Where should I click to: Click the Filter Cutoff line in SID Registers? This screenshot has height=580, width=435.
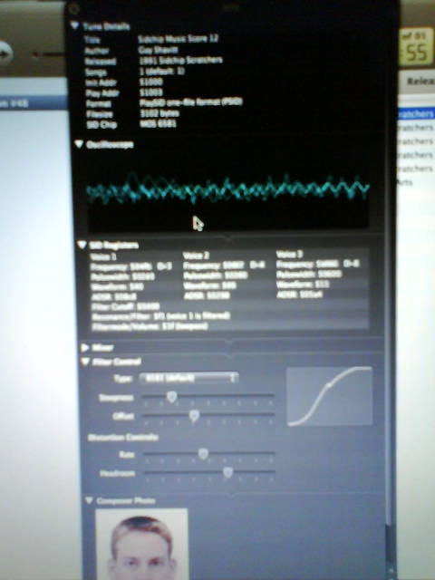pyautogui.click(x=125, y=306)
